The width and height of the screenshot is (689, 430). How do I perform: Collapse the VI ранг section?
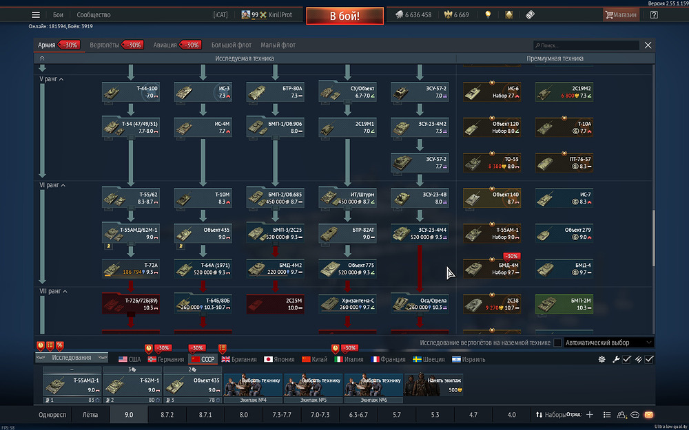pyautogui.click(x=53, y=185)
